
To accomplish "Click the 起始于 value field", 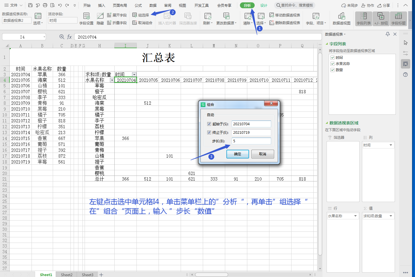I will [x=251, y=124].
